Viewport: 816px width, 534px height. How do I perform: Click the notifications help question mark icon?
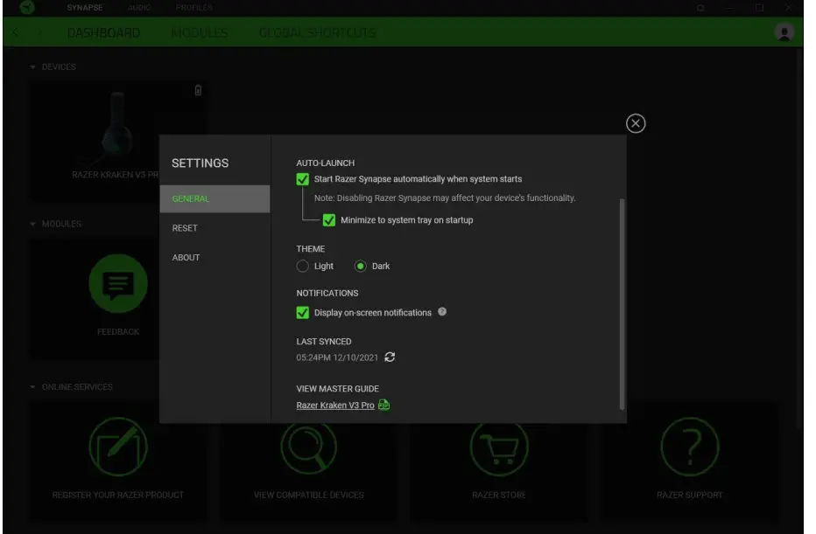(x=442, y=312)
